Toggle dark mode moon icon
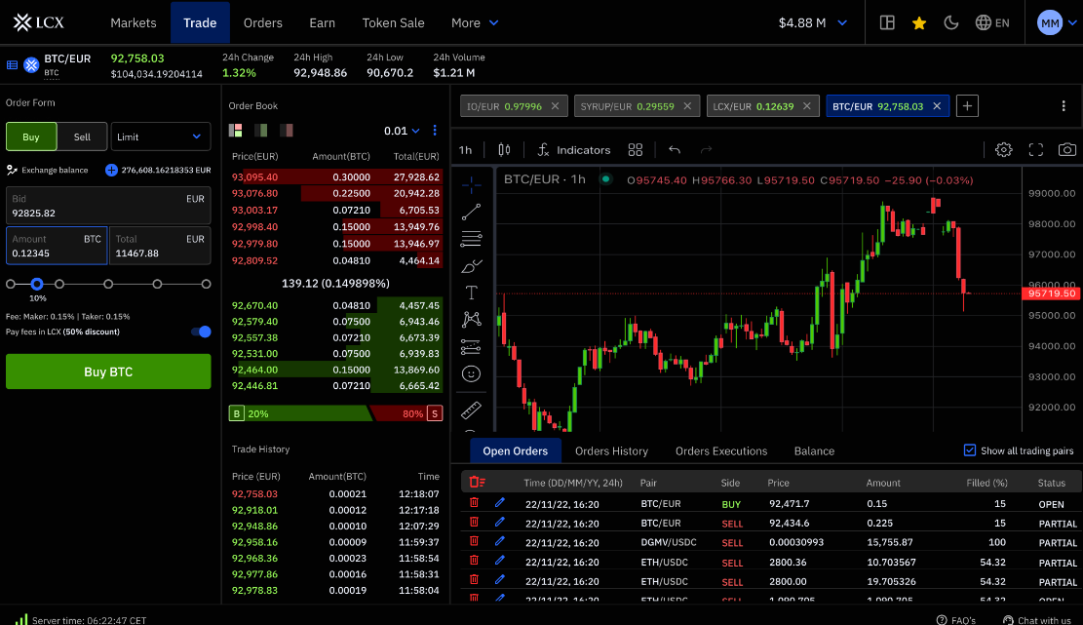 951,22
